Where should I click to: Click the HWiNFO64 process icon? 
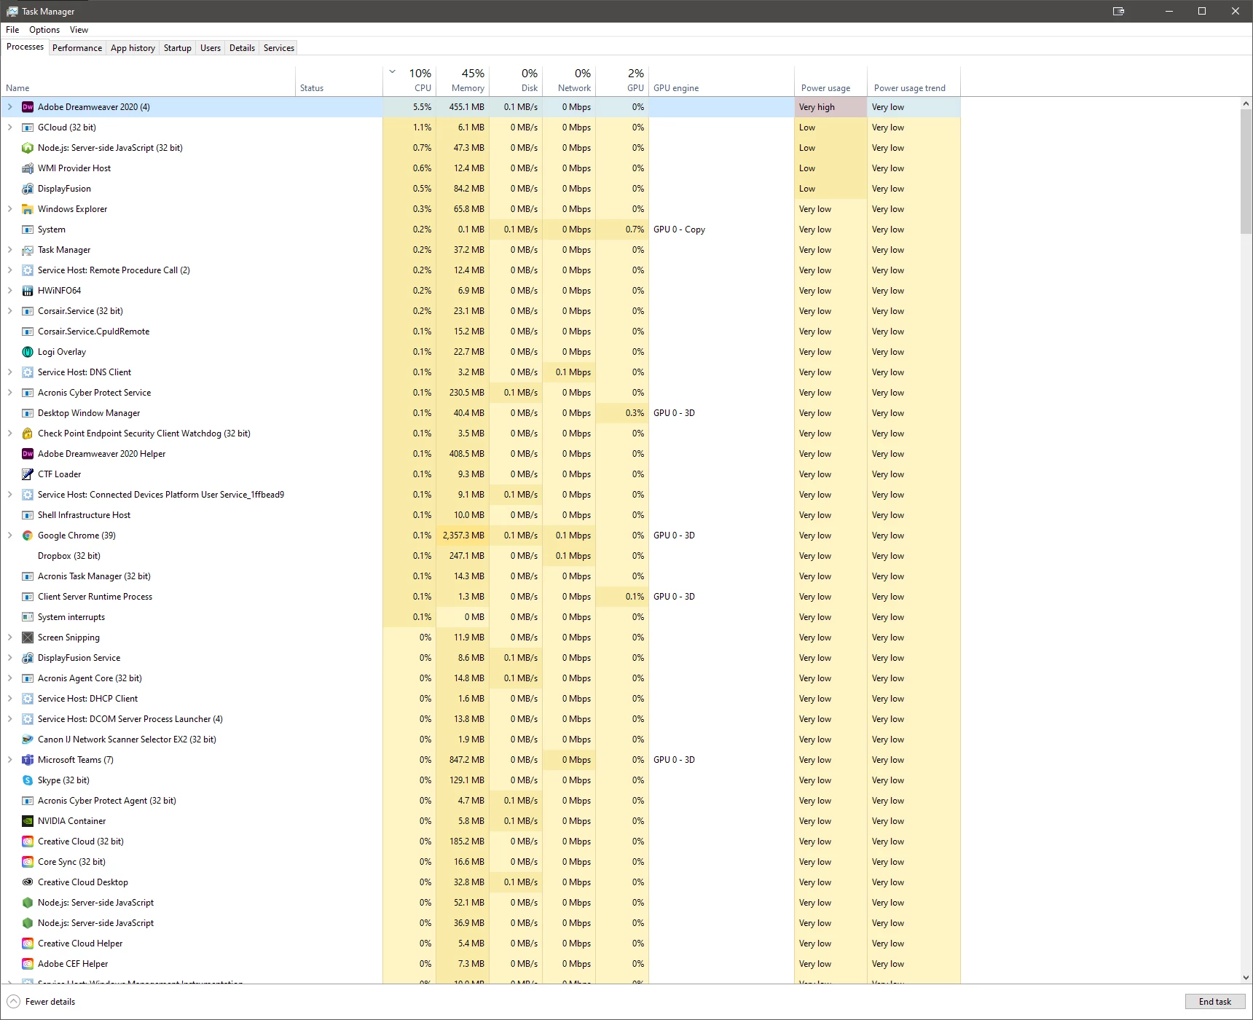pos(28,291)
